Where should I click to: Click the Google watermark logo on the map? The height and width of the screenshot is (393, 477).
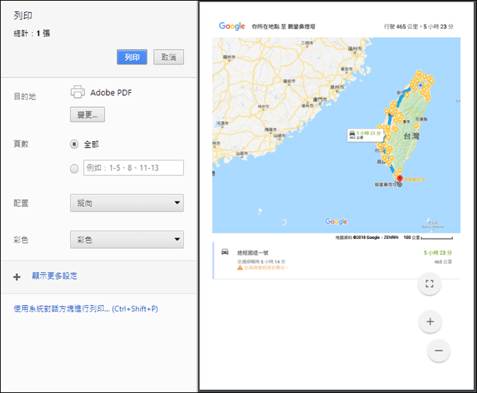tap(336, 221)
